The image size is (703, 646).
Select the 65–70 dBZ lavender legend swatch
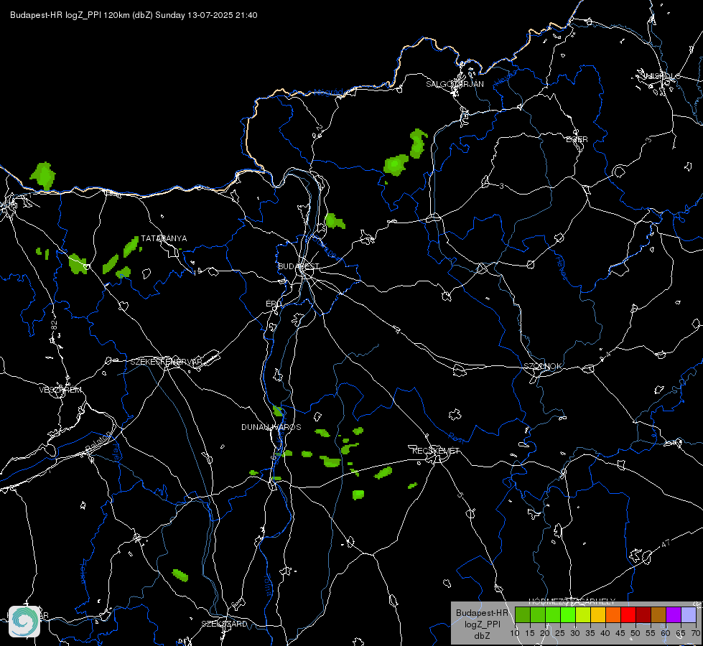pyautogui.click(x=688, y=614)
